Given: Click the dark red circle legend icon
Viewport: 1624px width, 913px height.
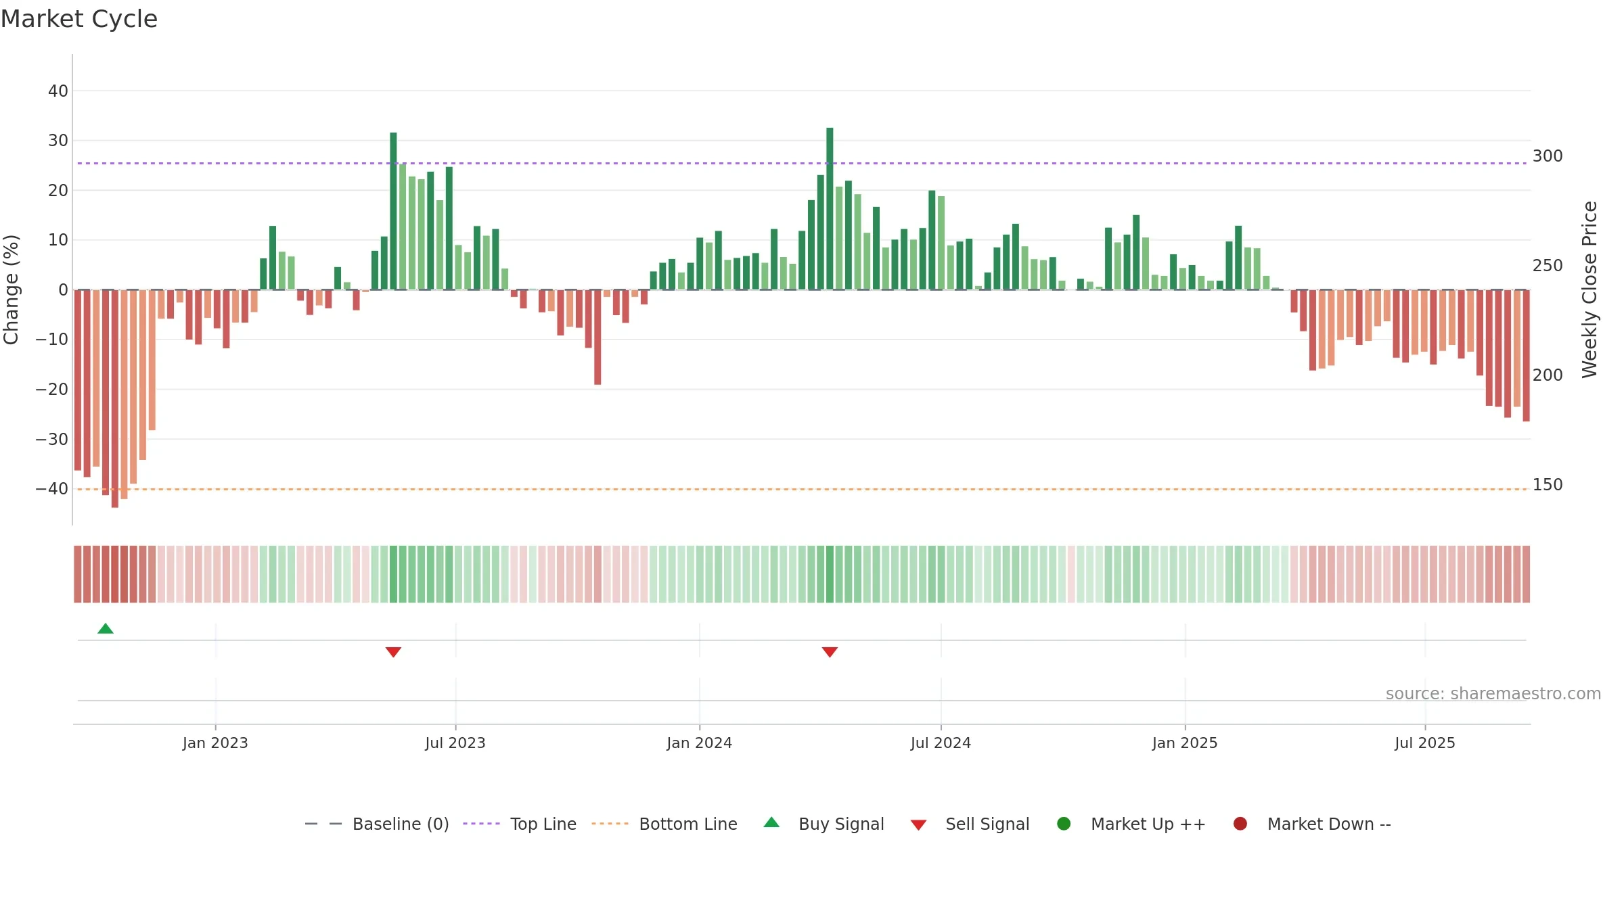Looking at the screenshot, I should pos(1240,824).
